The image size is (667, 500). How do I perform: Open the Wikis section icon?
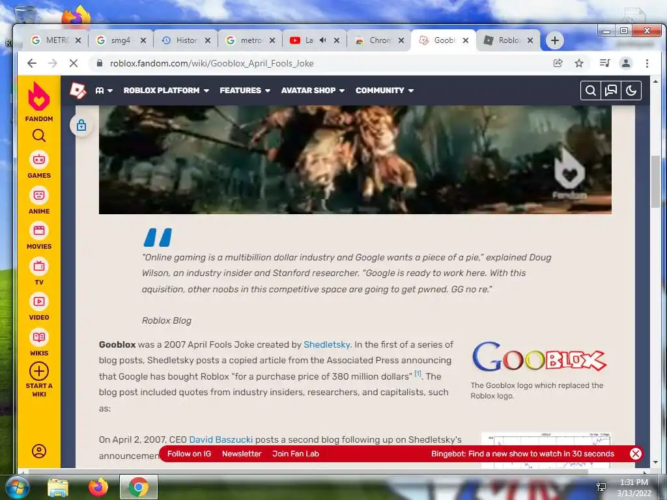point(38,337)
